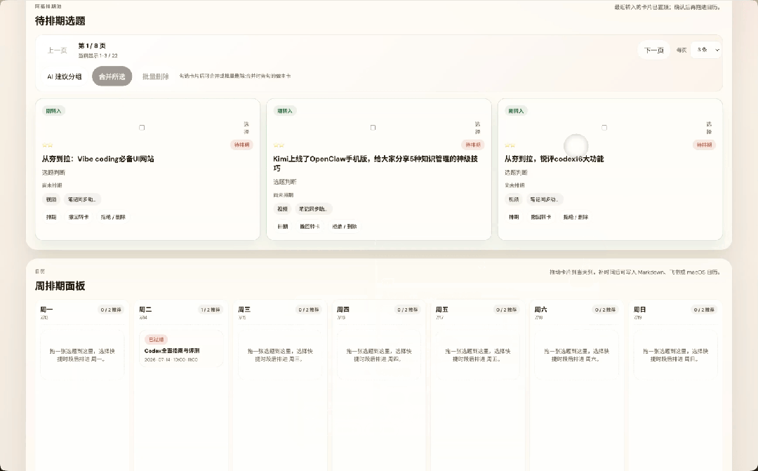Click 刚转入 badge on codex16大功能 card

coord(516,111)
